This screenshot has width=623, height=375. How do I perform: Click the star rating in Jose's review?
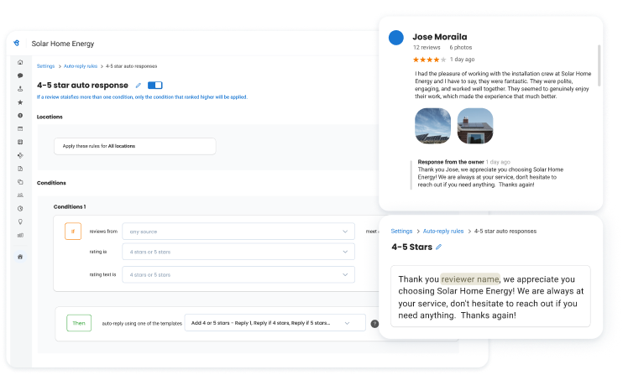point(430,60)
